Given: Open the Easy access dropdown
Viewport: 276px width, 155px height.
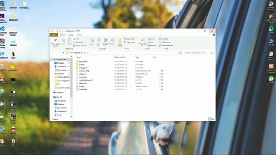Looking at the screenshot, I should pyautogui.click(x=130, y=42).
